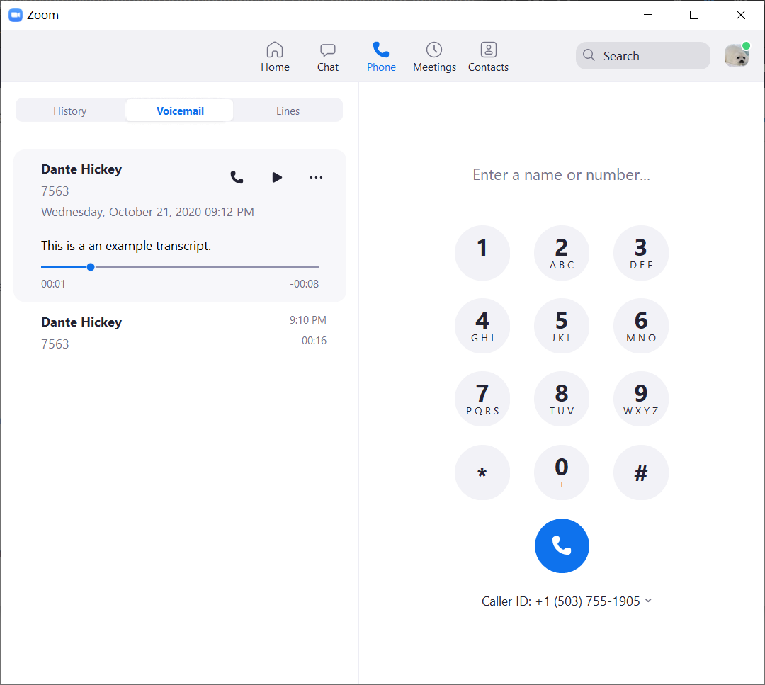This screenshot has height=685, width=765.
Task: Play the Dante Hickey voicemail
Action: [x=277, y=178]
